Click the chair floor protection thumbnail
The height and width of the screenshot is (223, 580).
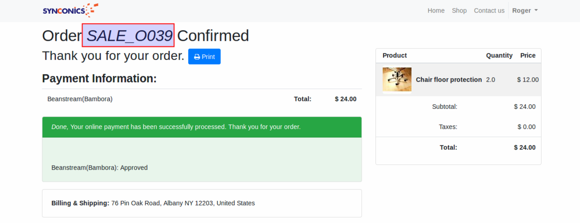pos(397,80)
